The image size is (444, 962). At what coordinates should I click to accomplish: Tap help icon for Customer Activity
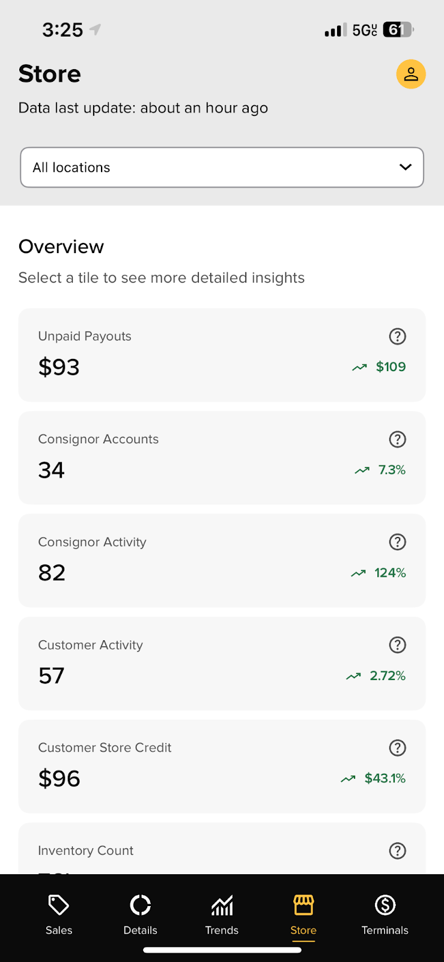(397, 645)
